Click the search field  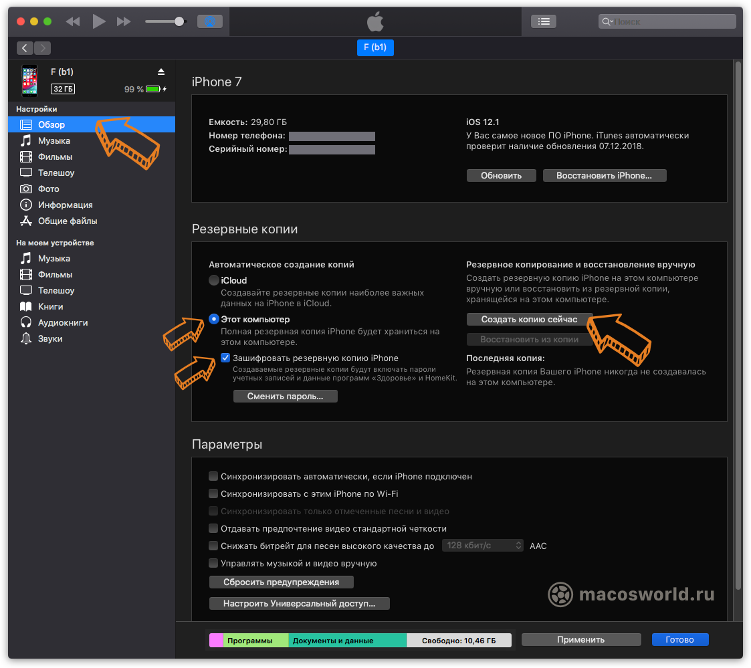click(667, 21)
